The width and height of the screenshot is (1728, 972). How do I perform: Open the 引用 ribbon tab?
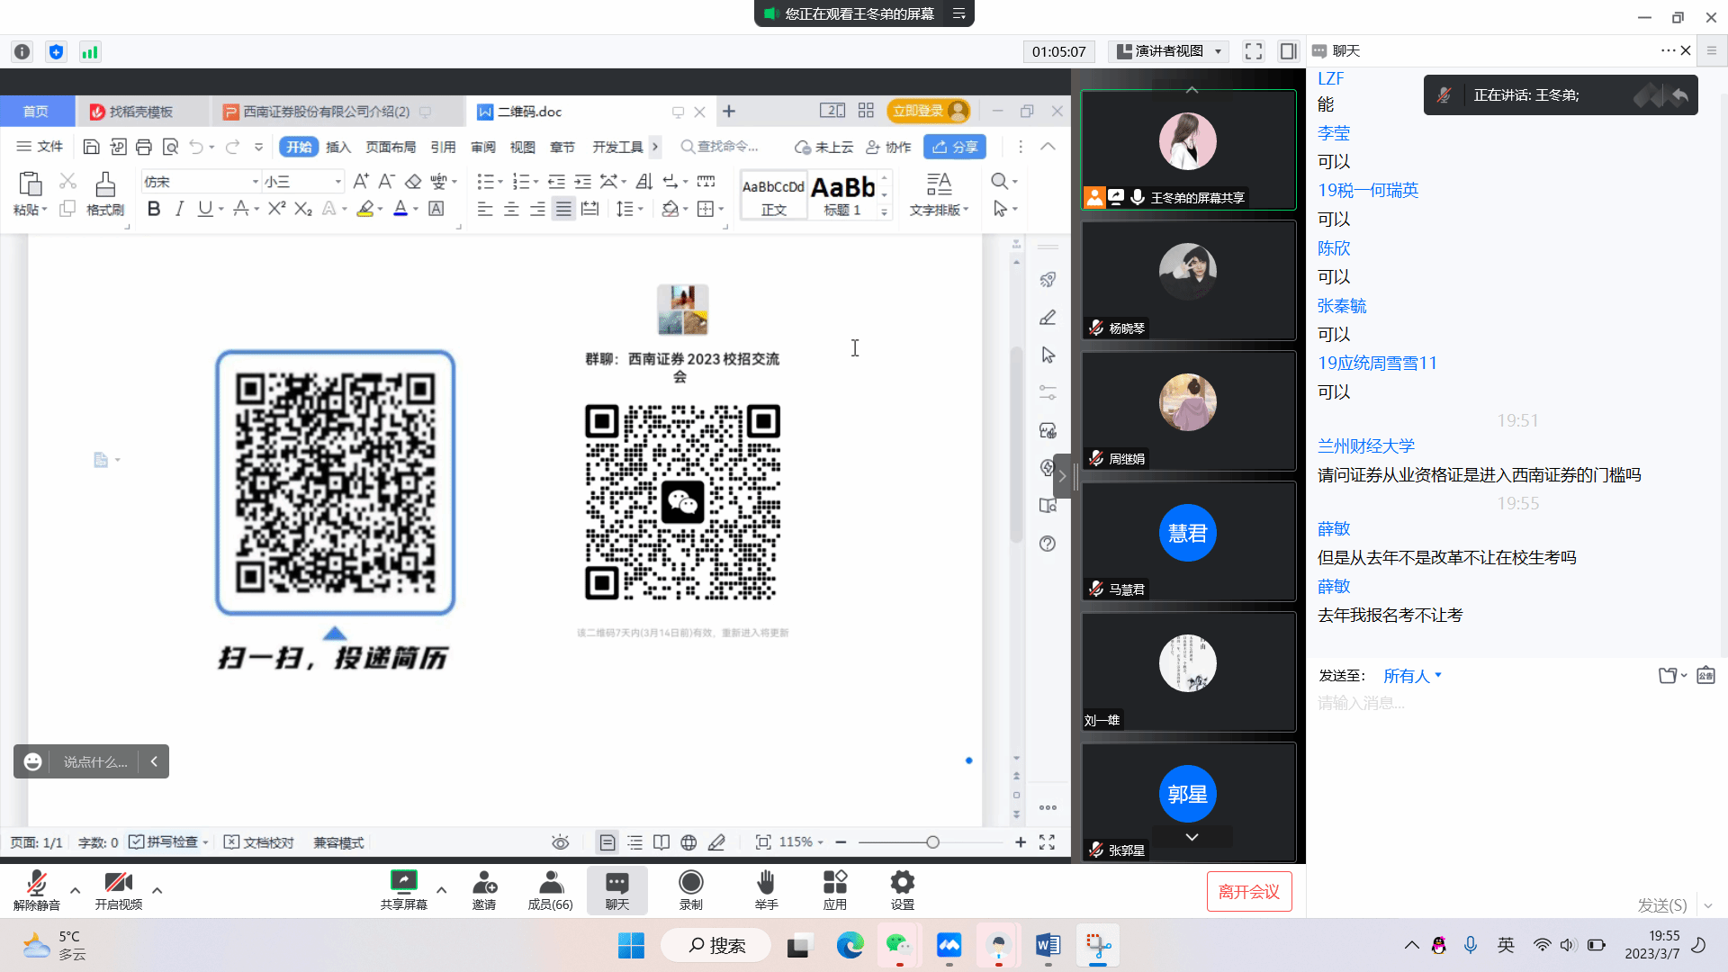point(443,147)
